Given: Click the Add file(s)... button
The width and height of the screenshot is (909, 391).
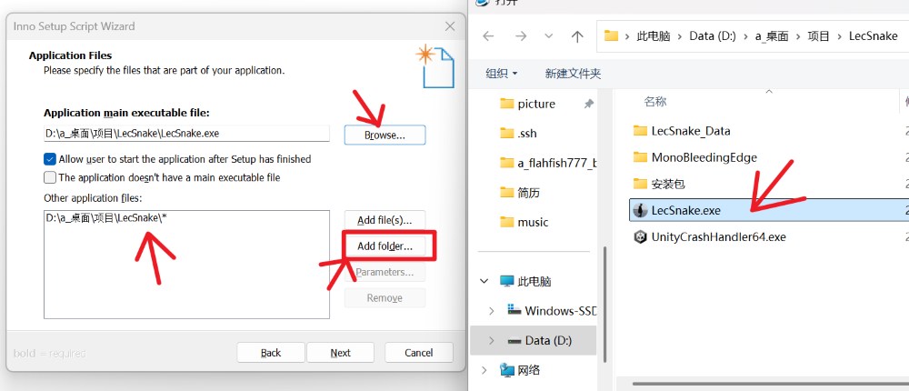Looking at the screenshot, I should click(385, 220).
